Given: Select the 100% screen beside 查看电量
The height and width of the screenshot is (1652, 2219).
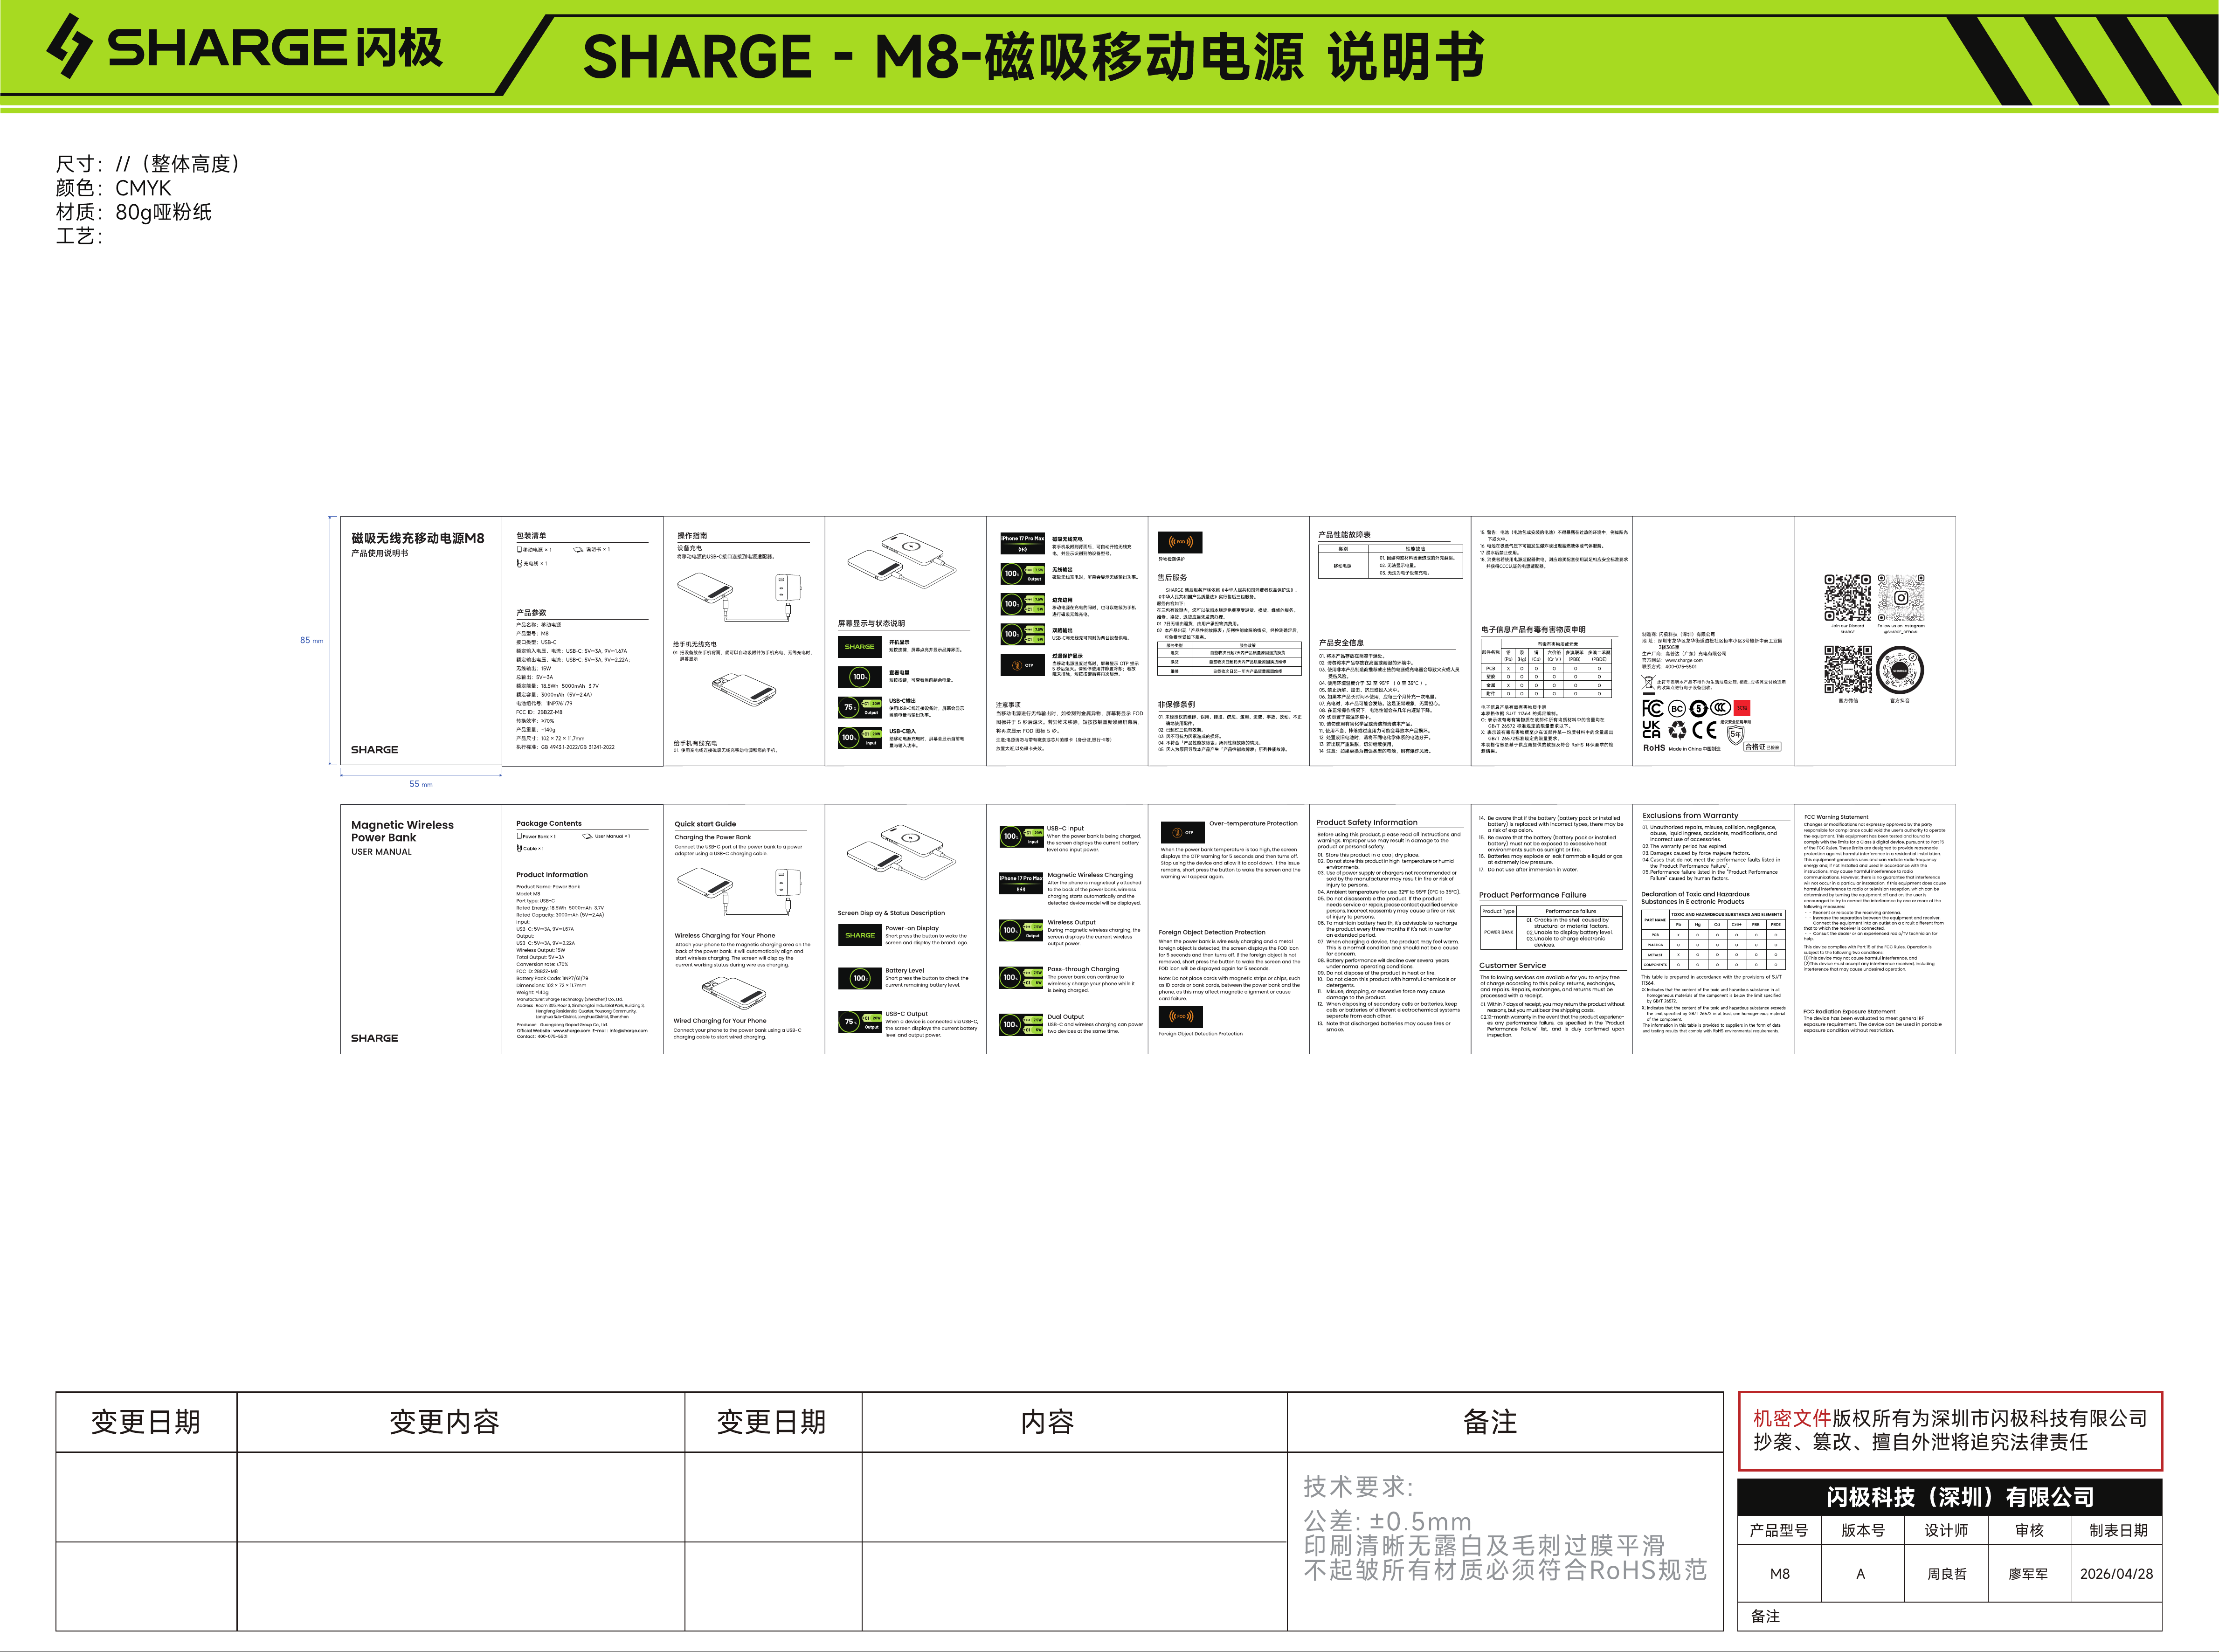Looking at the screenshot, I should pos(859,677).
